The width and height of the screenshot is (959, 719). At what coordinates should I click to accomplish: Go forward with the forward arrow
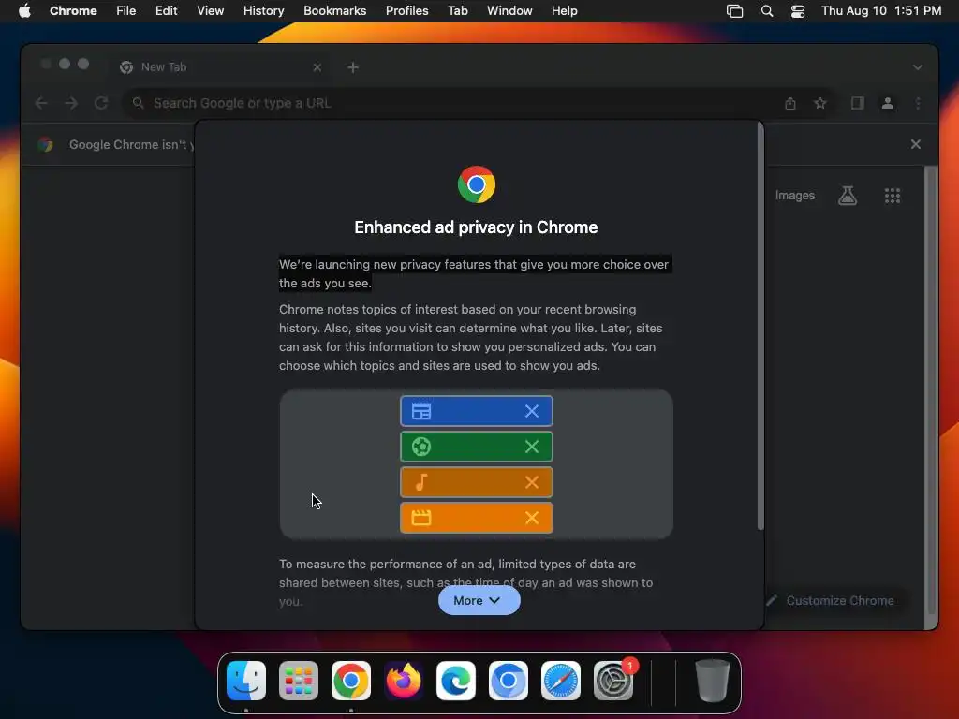pyautogui.click(x=71, y=103)
